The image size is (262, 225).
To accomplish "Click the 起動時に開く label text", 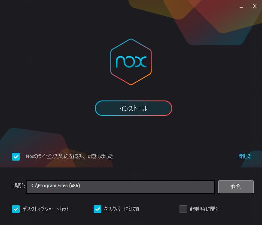I will click(x=204, y=209).
